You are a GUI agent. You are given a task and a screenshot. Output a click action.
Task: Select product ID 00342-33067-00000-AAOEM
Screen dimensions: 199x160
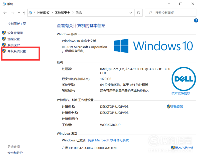pos(95,148)
